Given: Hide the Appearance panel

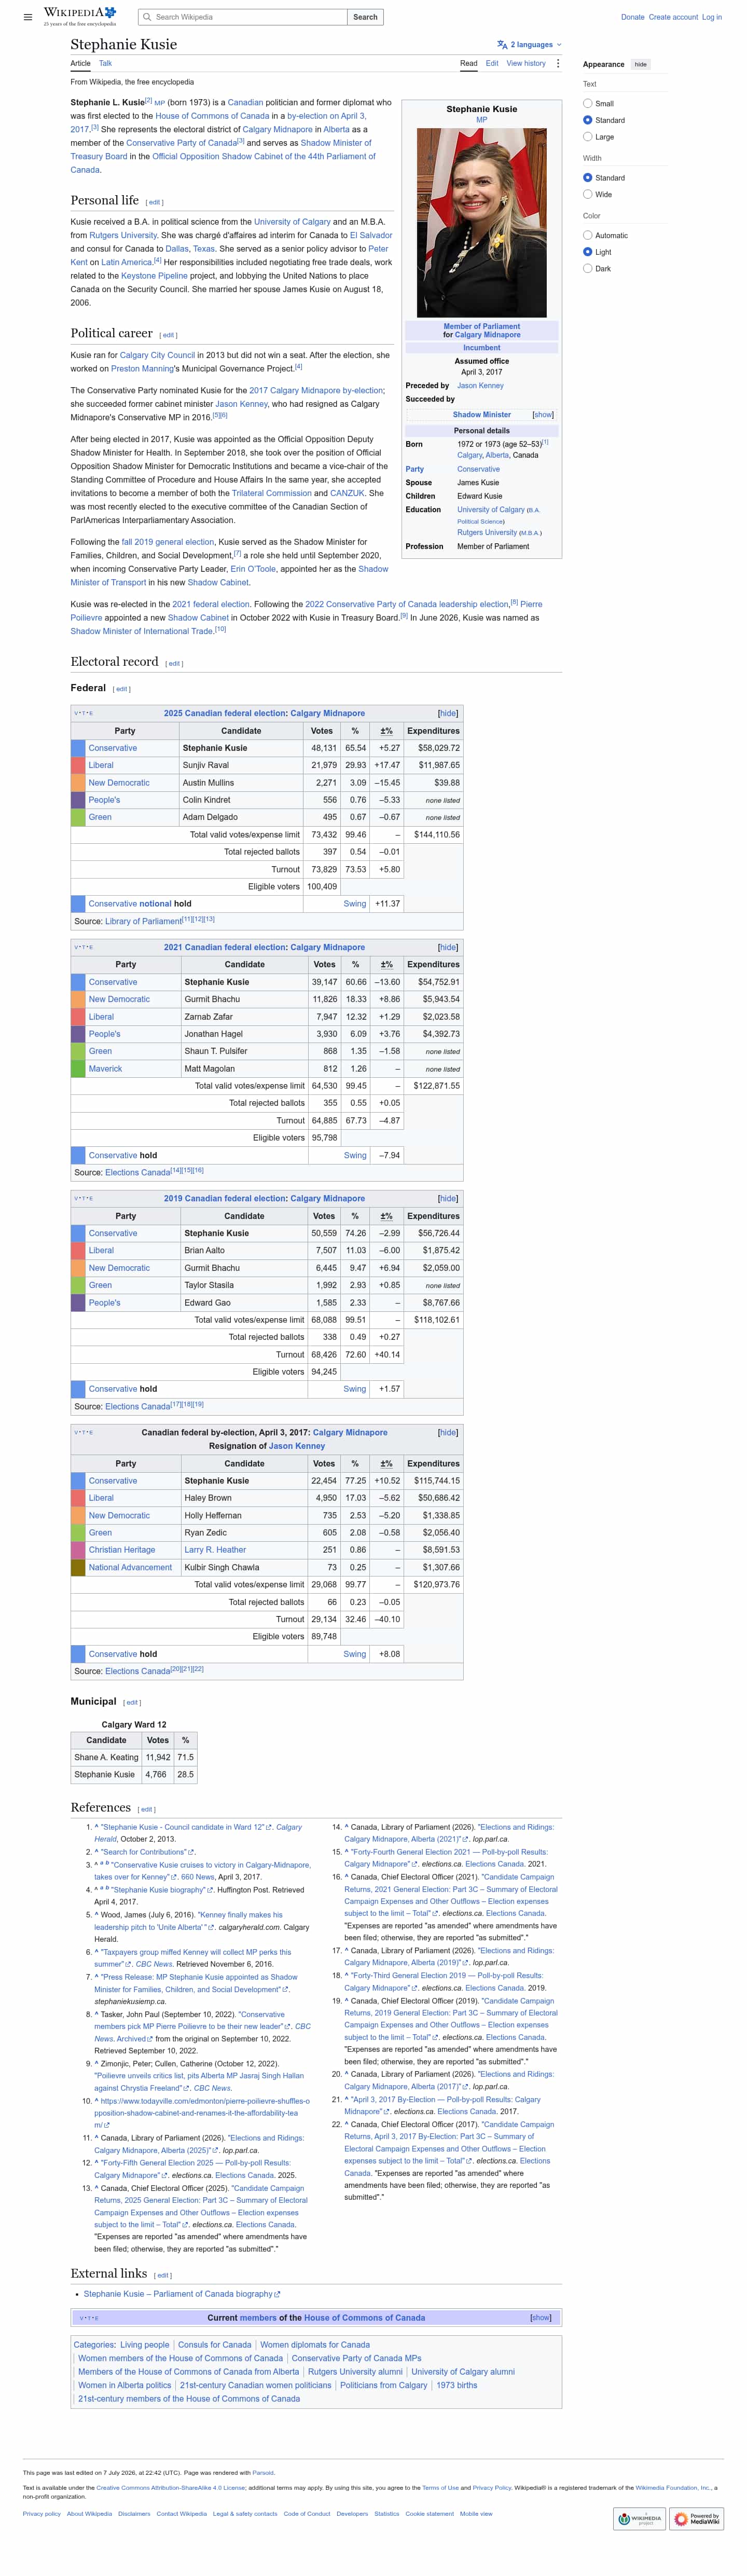Looking at the screenshot, I should click(641, 64).
